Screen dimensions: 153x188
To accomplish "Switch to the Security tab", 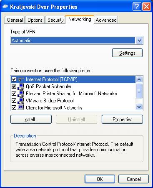I will coord(55,20).
